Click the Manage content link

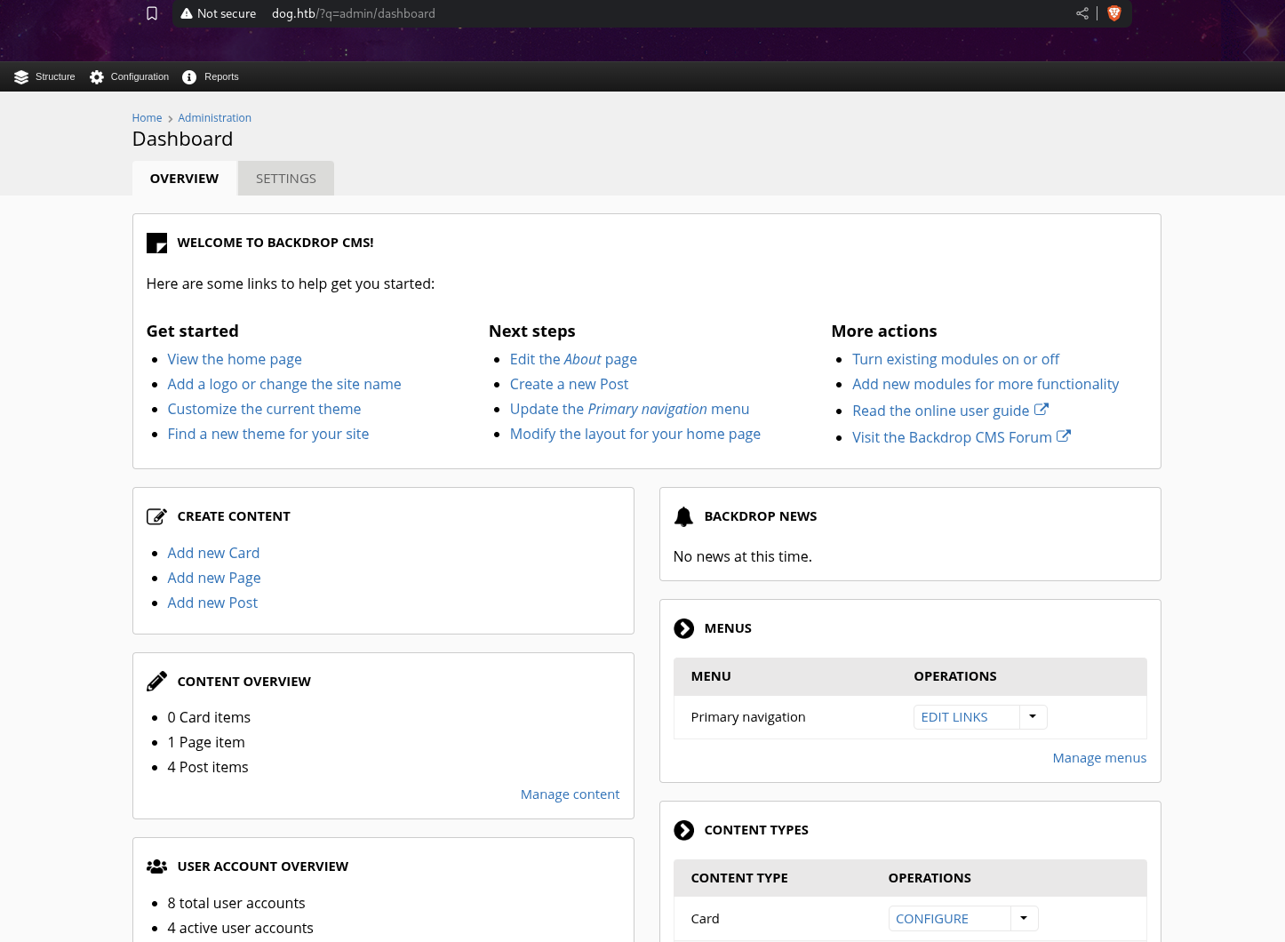click(570, 794)
